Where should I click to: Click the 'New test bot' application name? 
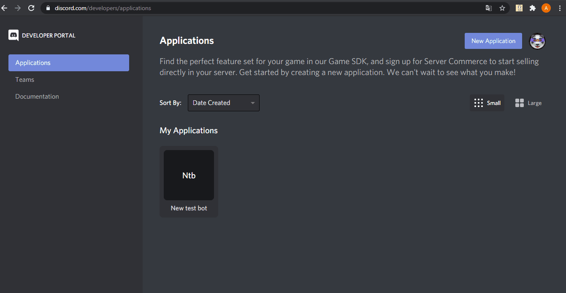(189, 208)
